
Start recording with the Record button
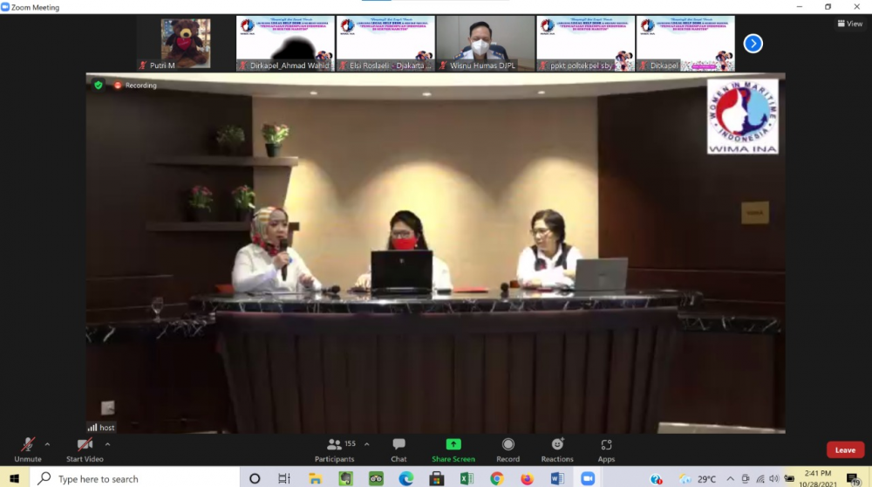[x=508, y=449]
